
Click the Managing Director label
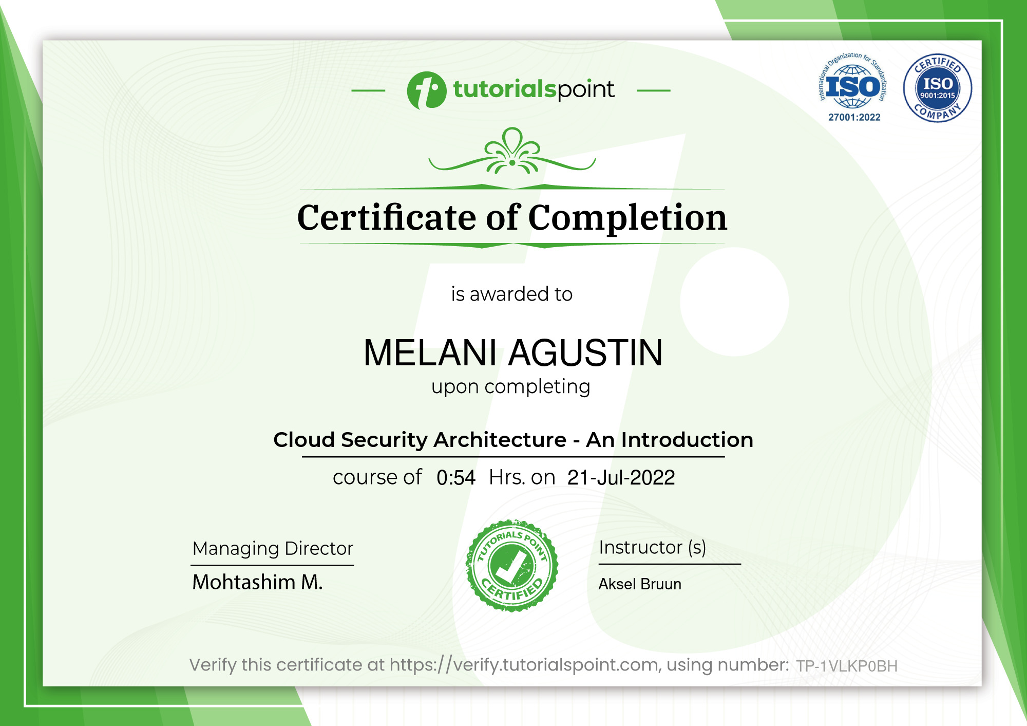pos(272,549)
